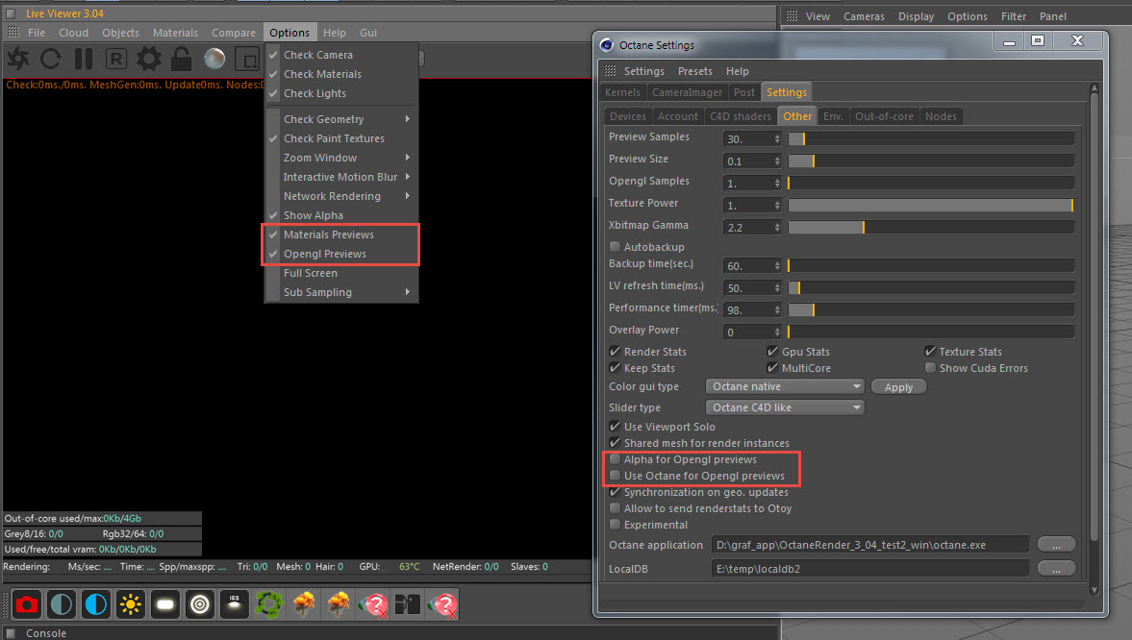Click the Live Viewer panel grip icon
Image resolution: width=1132 pixels, height=640 pixels.
point(13,33)
